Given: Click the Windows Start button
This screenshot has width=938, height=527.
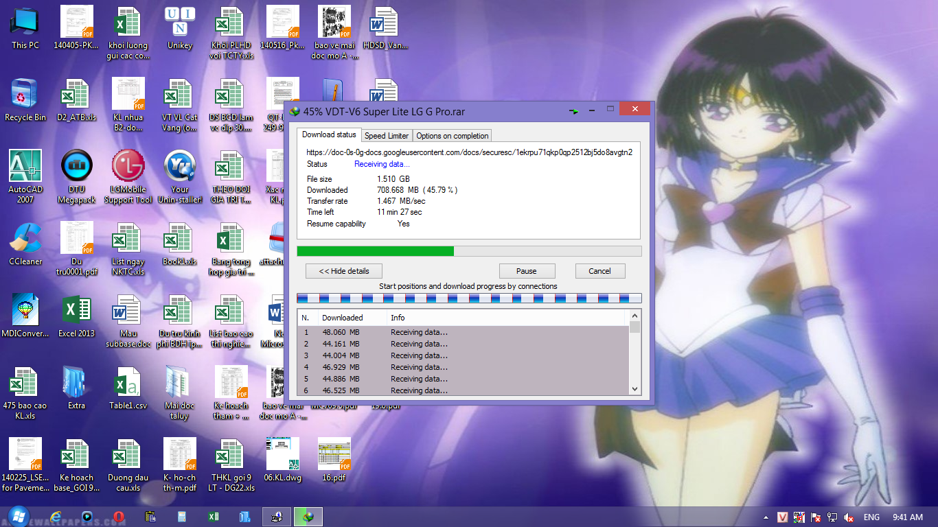Looking at the screenshot, I should [x=19, y=517].
